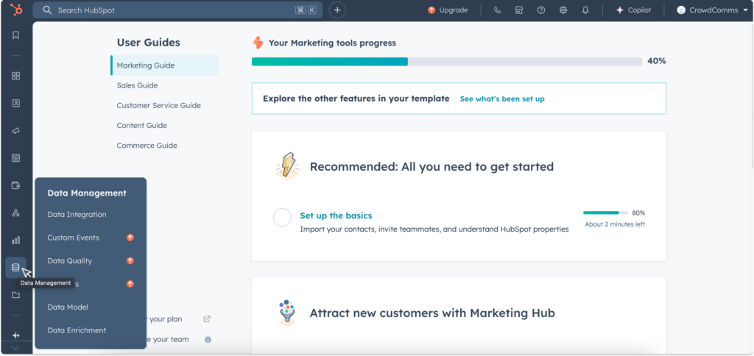Open notifications bell icon

click(585, 10)
